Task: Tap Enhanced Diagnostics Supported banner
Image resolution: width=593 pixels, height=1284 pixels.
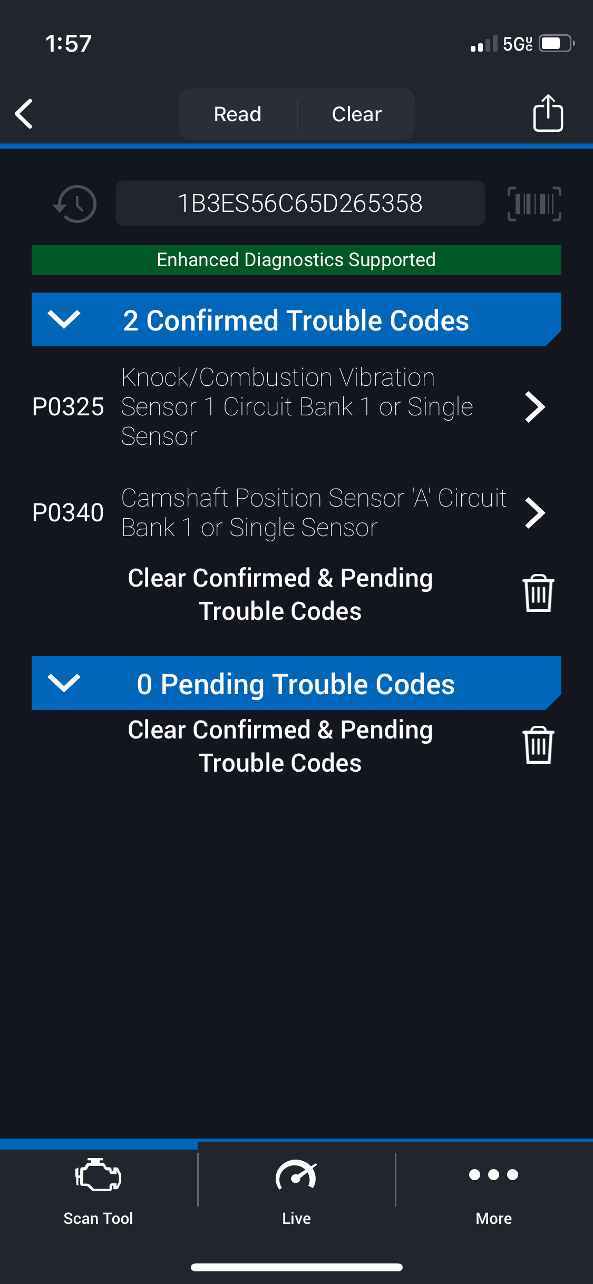Action: (x=296, y=260)
